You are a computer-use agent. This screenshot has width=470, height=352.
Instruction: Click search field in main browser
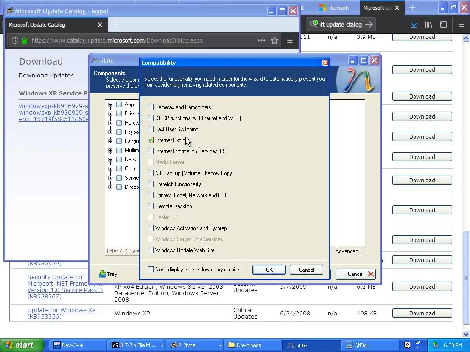pyautogui.click(x=341, y=25)
